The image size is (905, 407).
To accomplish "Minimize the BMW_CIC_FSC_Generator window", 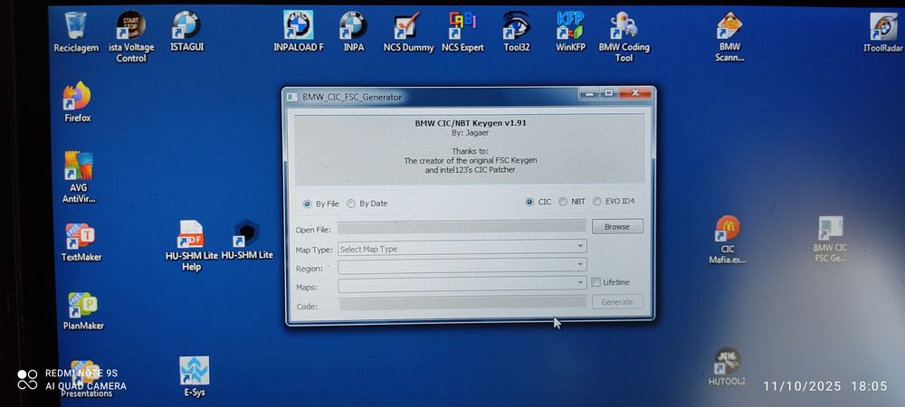I will click(589, 93).
